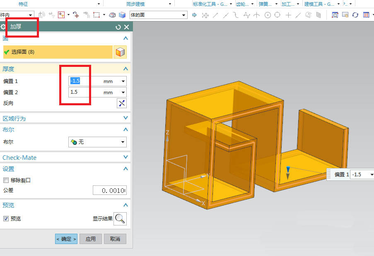Open the 偏置 1 mm unit dropdown
The height and width of the screenshot is (256, 374).
pos(123,81)
